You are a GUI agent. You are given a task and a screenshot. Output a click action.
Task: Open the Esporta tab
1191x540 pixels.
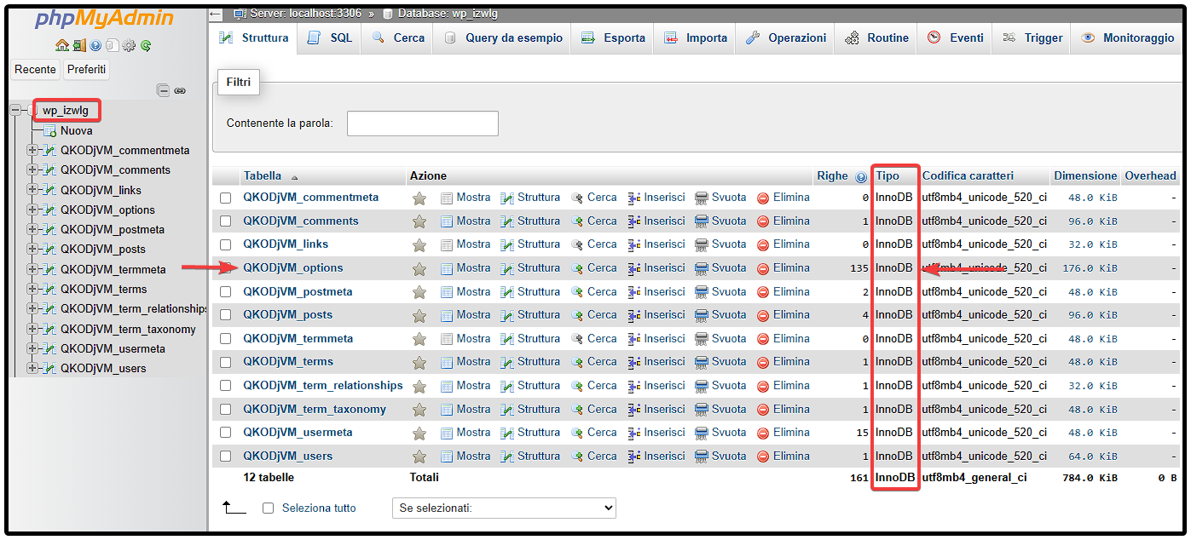tap(613, 38)
